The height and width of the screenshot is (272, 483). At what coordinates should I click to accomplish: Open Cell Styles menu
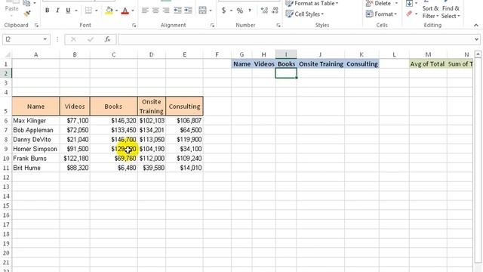pos(305,14)
